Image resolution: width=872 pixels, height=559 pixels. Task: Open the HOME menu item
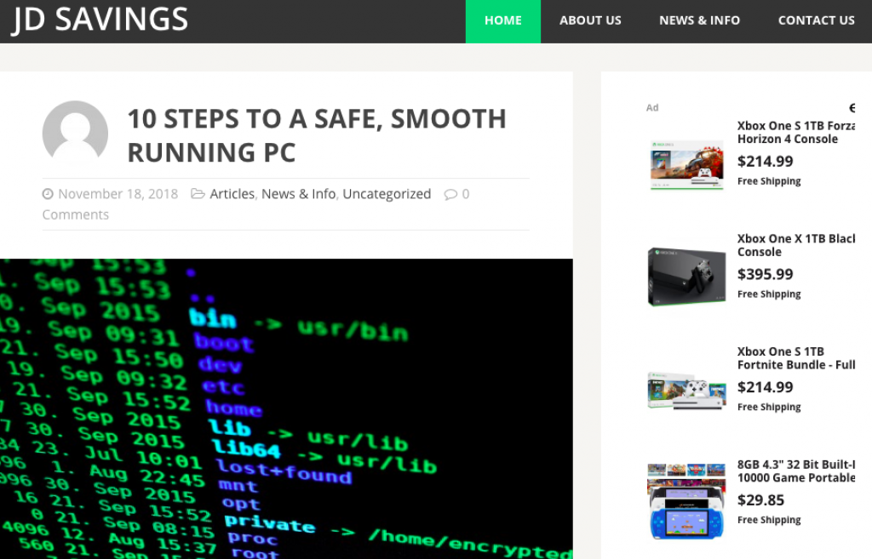coord(502,21)
